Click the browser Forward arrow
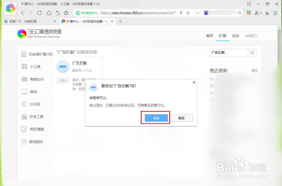This screenshot has width=282, height=186. [x=31, y=13]
